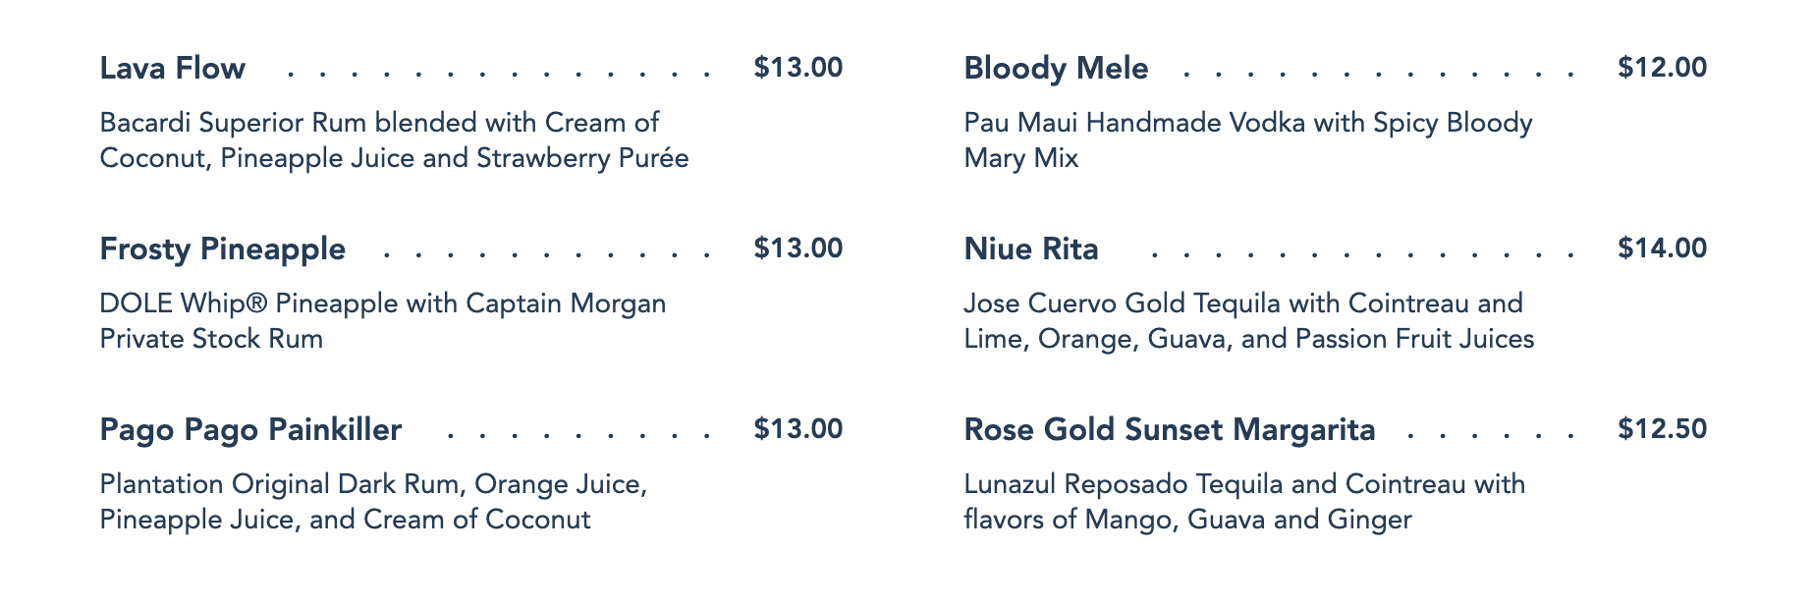Select the Jose Cuervo Gold Tequila description
Screen dimensions: 1813x607
point(1248,321)
